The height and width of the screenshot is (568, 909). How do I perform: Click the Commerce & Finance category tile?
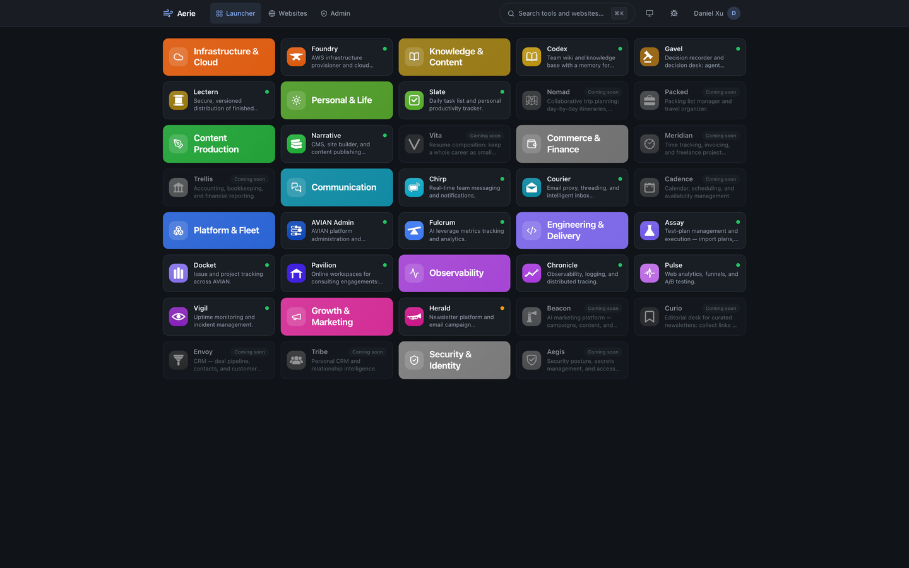point(572,144)
